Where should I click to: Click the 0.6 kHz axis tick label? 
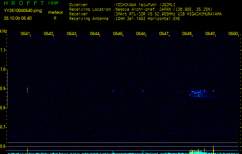pos(3,146)
